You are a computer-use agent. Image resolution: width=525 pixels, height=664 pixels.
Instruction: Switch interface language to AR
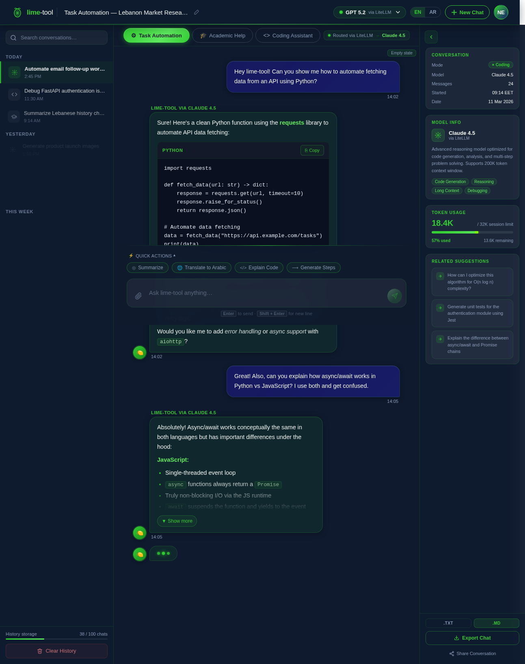433,12
